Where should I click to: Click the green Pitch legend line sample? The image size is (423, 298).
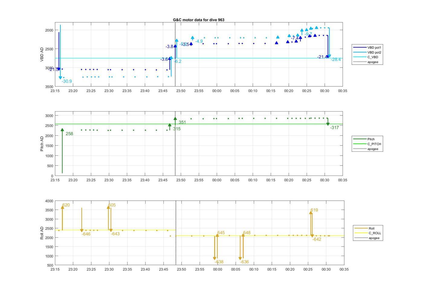click(x=360, y=139)
